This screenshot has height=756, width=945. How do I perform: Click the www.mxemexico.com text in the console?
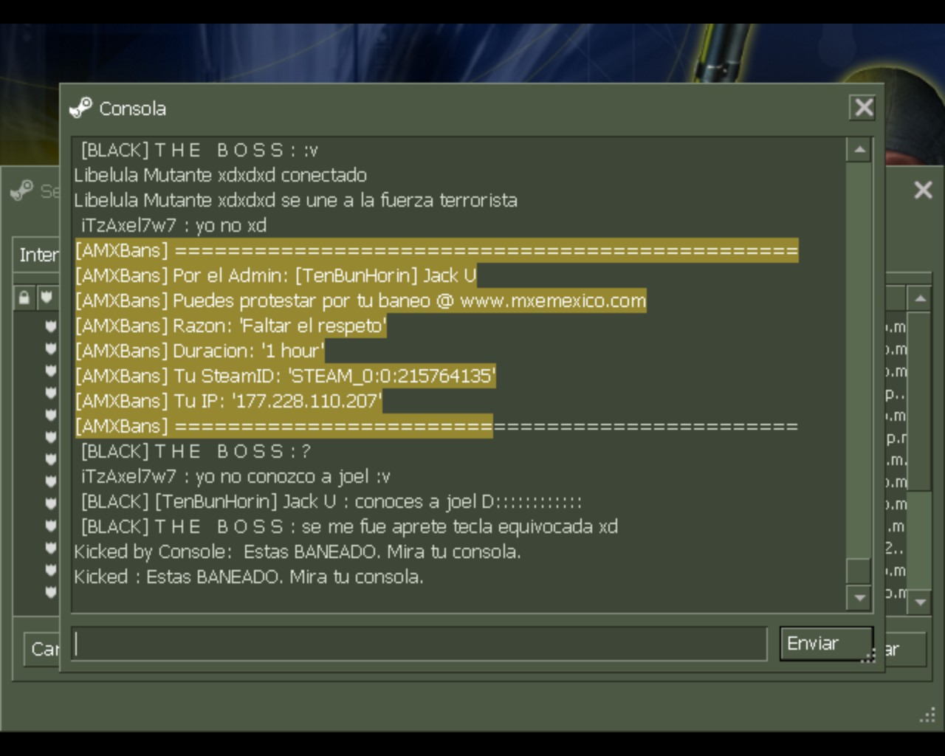(x=553, y=301)
